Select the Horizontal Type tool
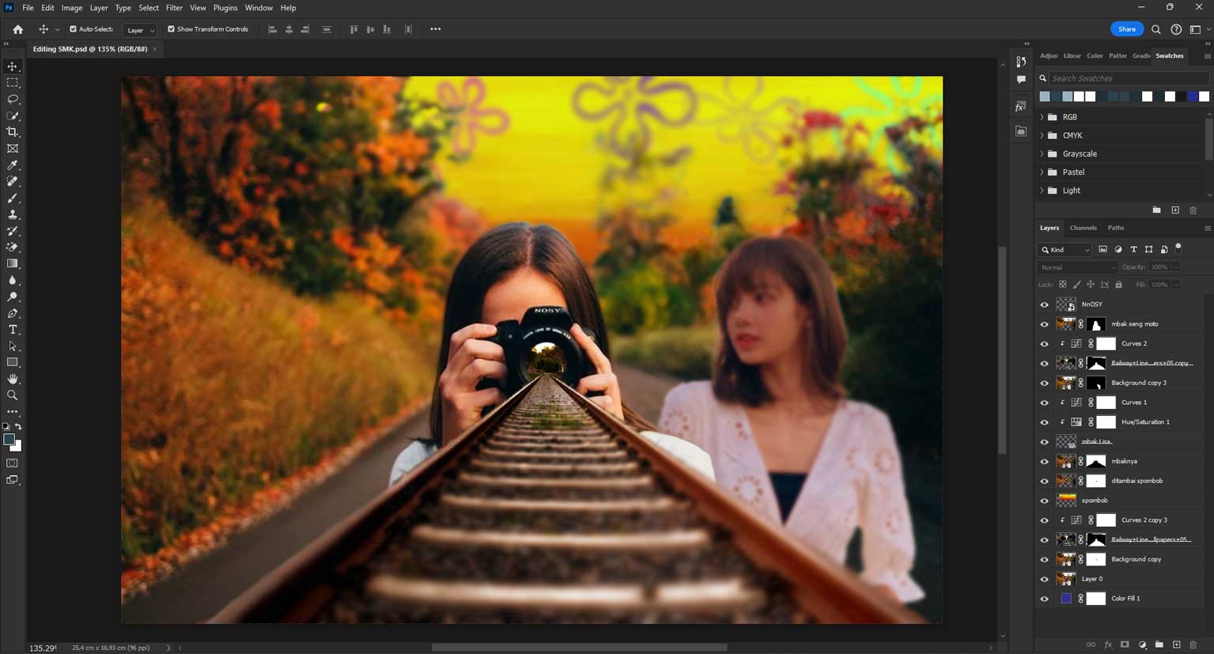The width and height of the screenshot is (1214, 654). tap(13, 330)
